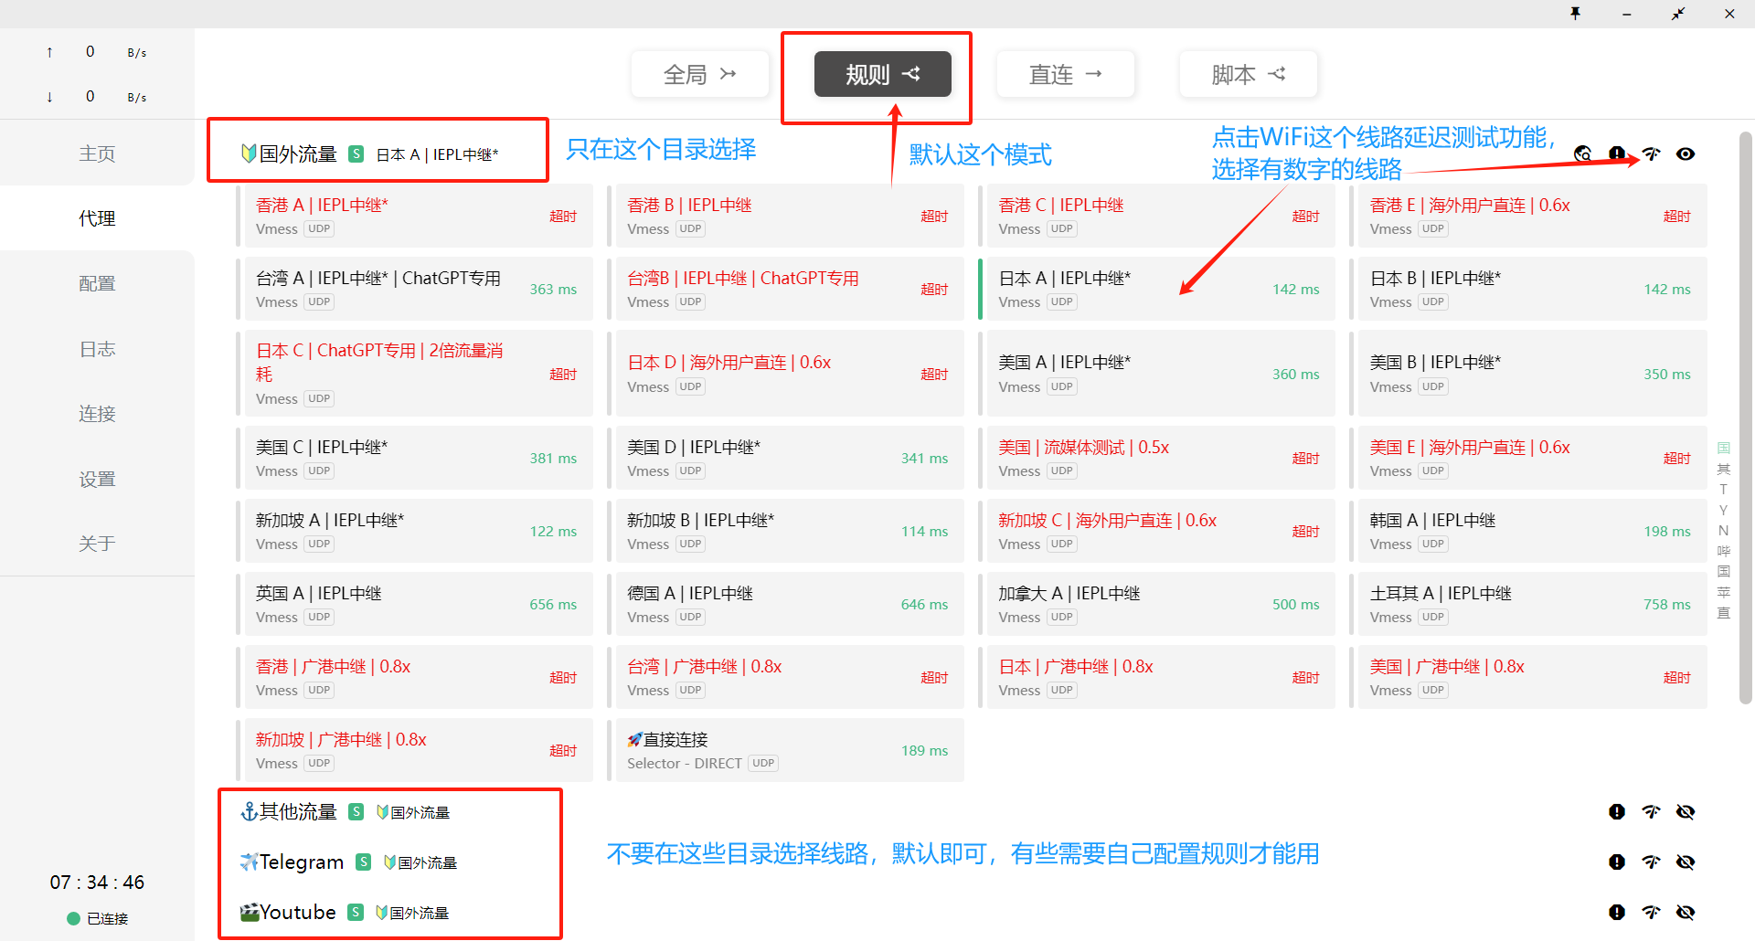Run latency test for 国外流量 group
This screenshot has height=941, width=1755.
pos(1651,153)
